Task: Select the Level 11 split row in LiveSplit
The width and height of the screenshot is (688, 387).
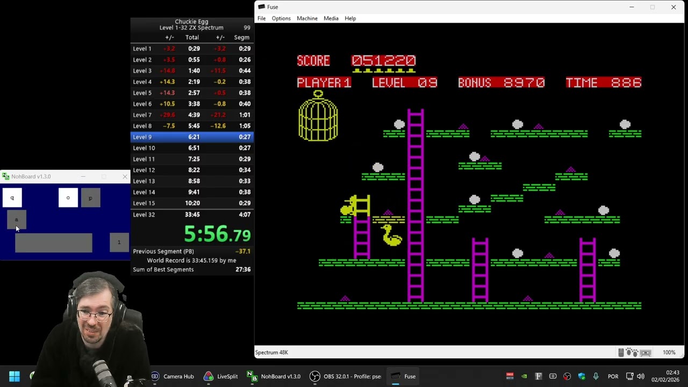Action: pos(192,159)
